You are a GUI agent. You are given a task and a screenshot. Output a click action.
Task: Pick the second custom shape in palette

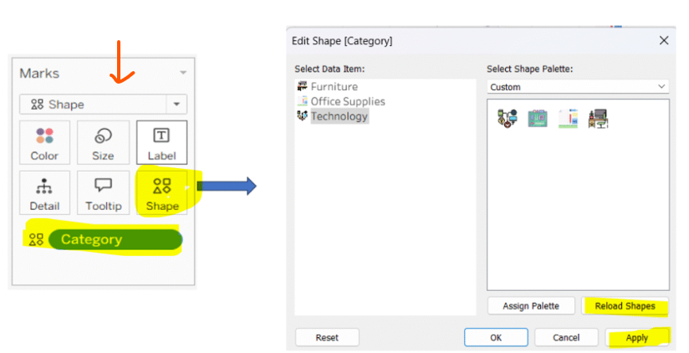[537, 119]
